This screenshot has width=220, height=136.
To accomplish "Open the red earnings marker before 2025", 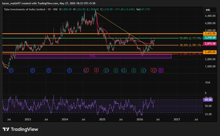I will click(96, 70).
